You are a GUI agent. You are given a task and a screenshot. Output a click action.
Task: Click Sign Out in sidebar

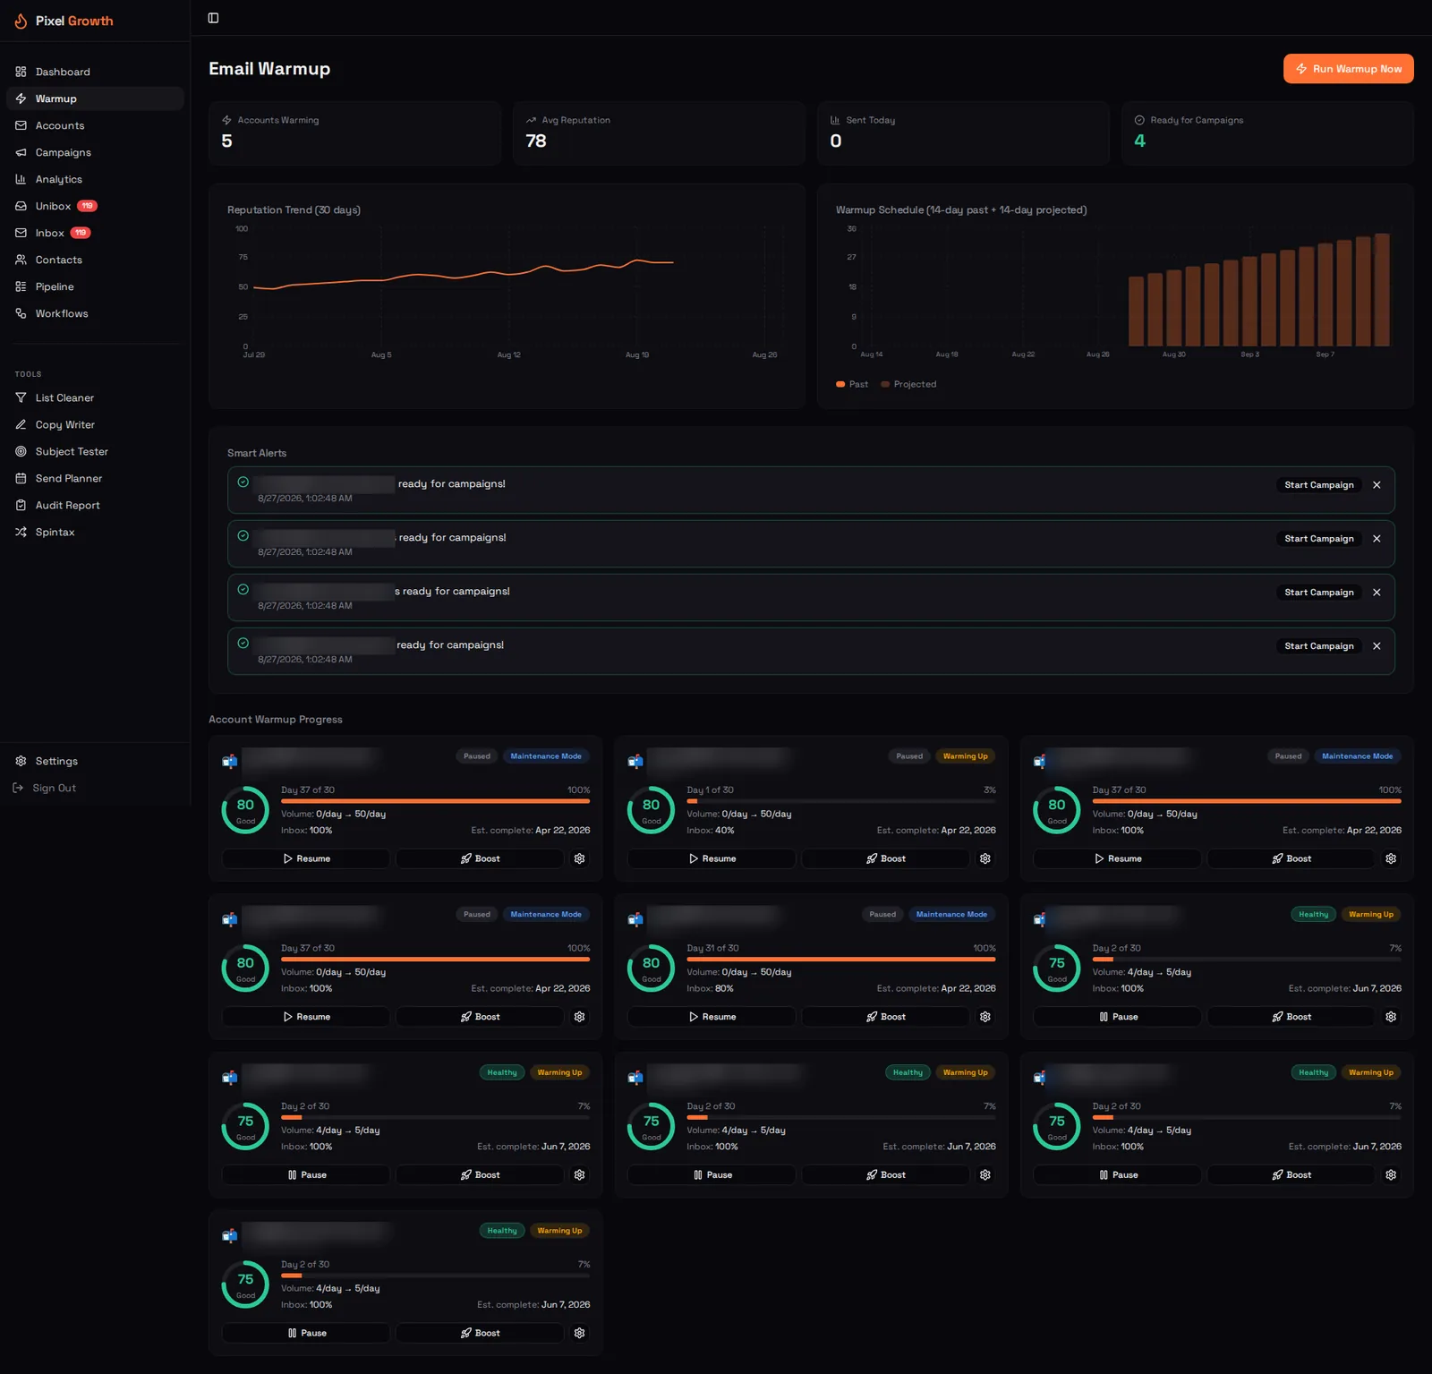(x=45, y=788)
